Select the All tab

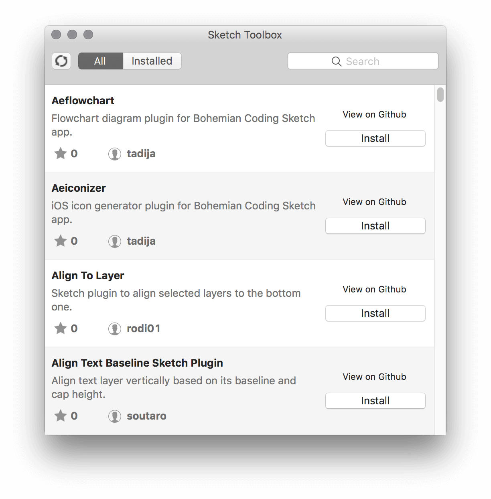pos(100,61)
